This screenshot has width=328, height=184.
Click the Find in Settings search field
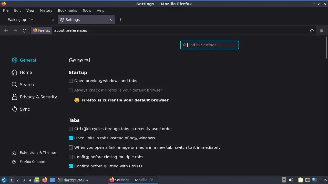pyautogui.click(x=210, y=45)
